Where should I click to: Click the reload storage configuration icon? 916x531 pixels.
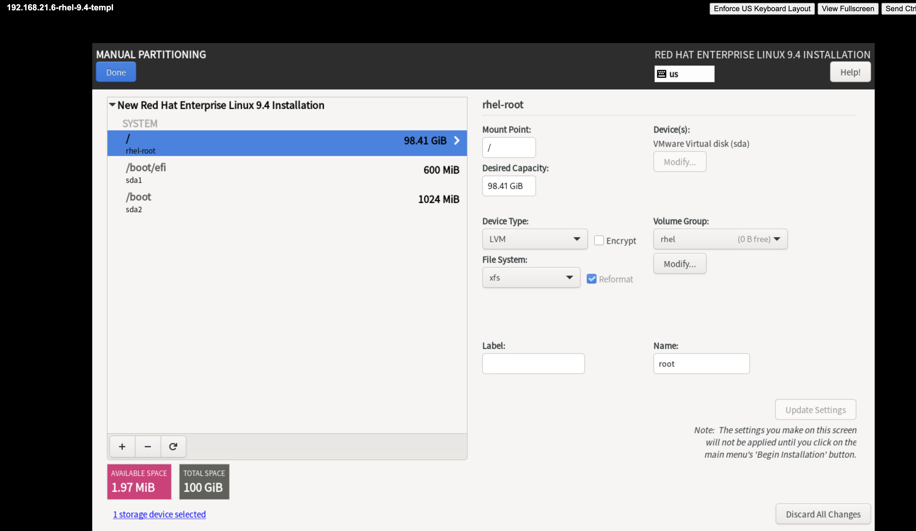[x=173, y=446]
